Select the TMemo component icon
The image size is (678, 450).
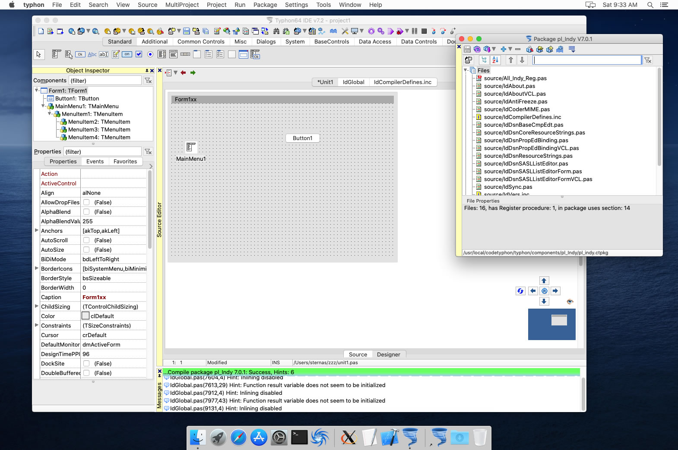click(116, 54)
